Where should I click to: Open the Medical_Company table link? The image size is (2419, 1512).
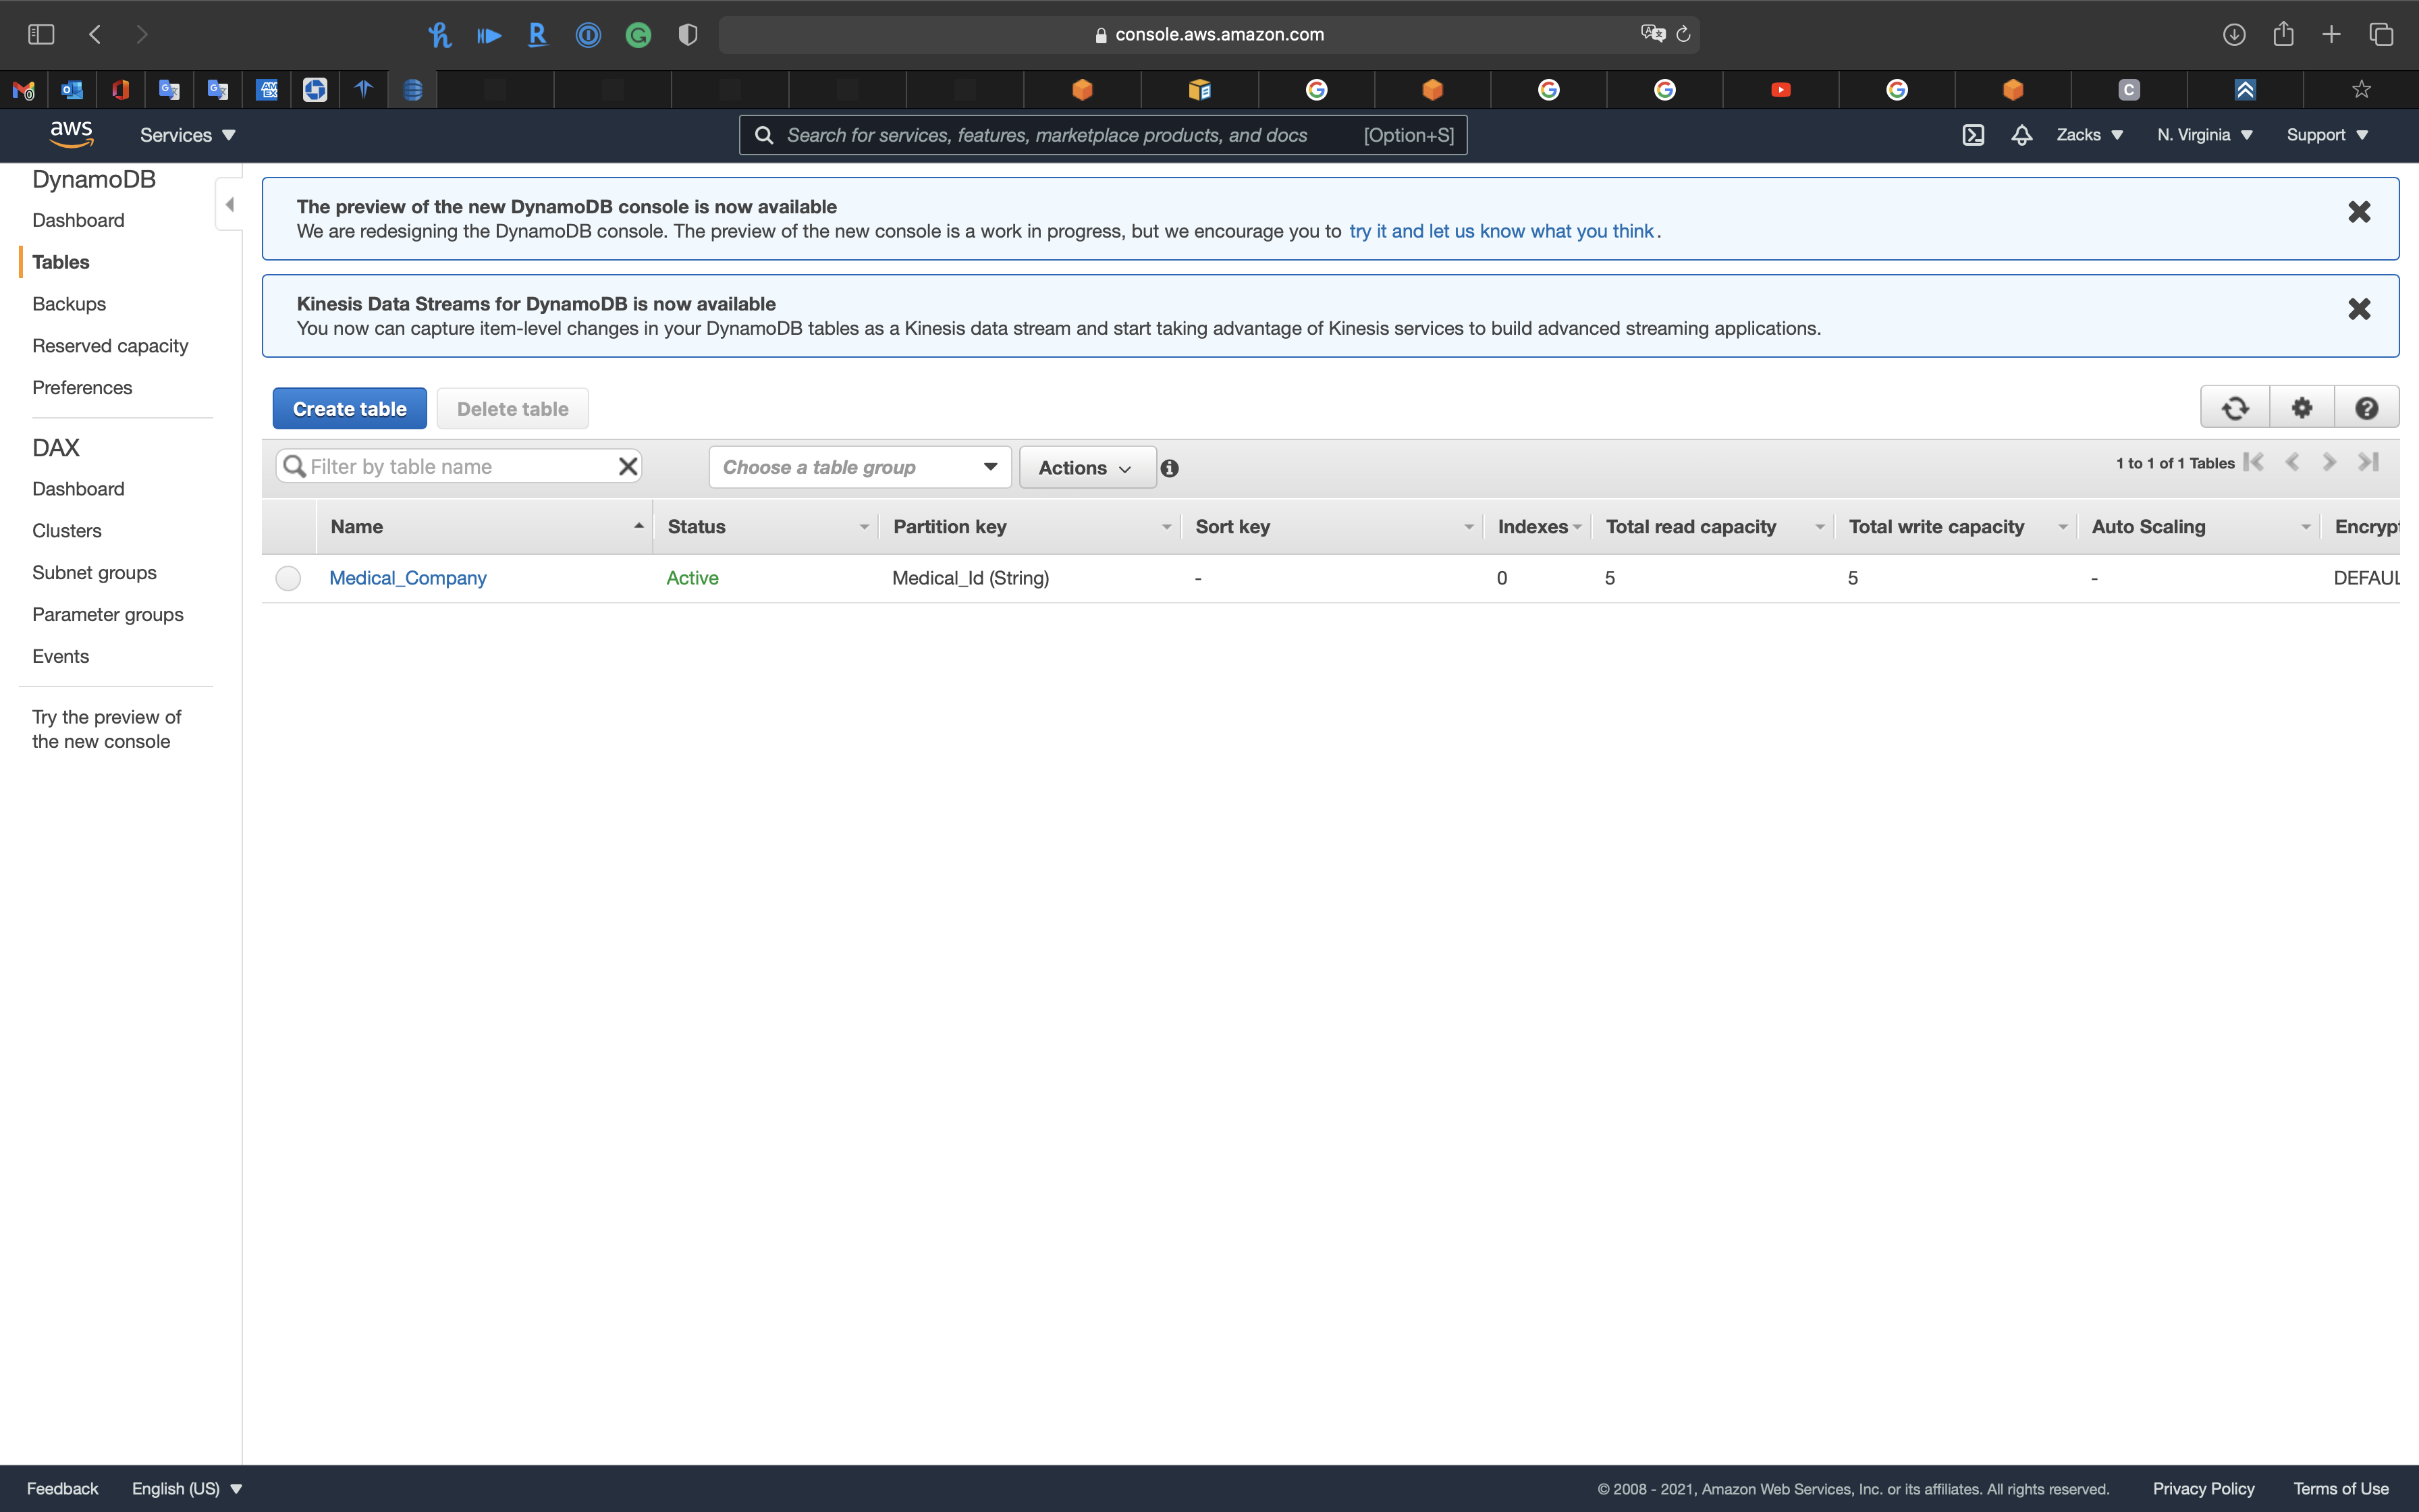coord(408,578)
